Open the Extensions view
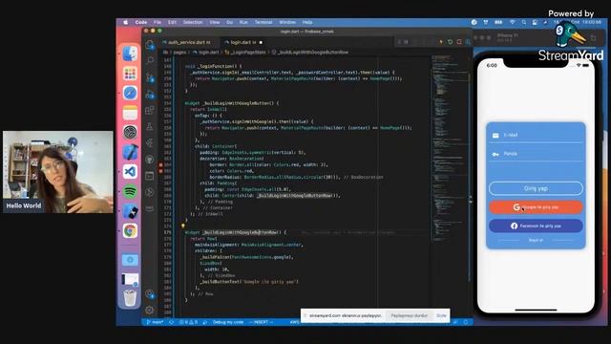The height and width of the screenshot is (344, 611). click(150, 111)
